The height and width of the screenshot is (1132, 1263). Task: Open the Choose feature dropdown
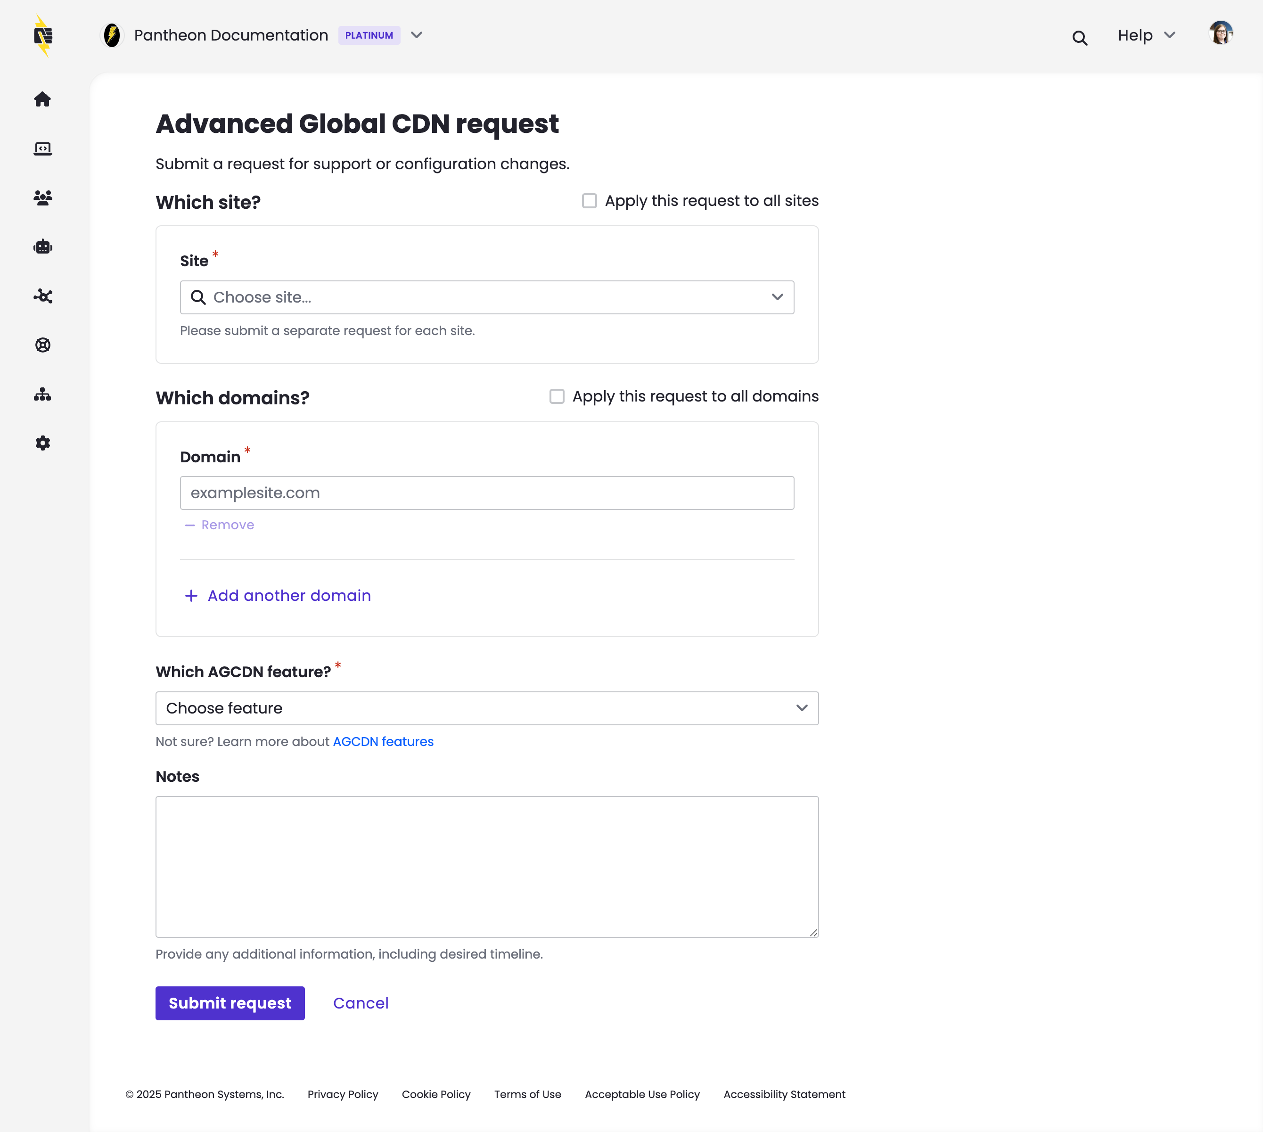[x=487, y=708]
